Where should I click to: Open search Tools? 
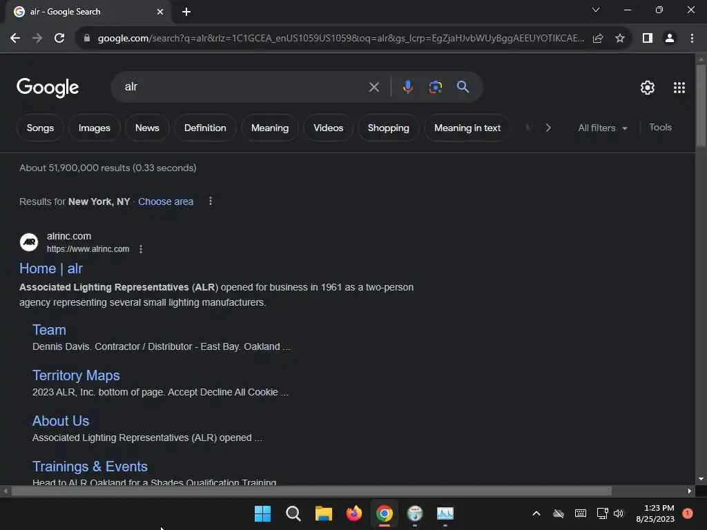pos(660,128)
